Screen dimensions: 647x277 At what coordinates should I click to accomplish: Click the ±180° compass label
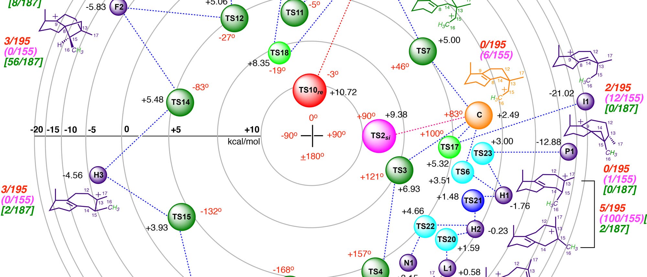click(x=312, y=156)
